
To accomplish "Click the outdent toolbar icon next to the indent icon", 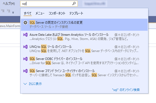I will (8, 11).
